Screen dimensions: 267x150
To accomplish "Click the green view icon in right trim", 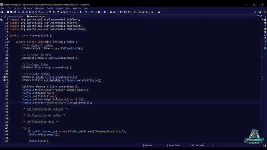I will coord(265,29).
